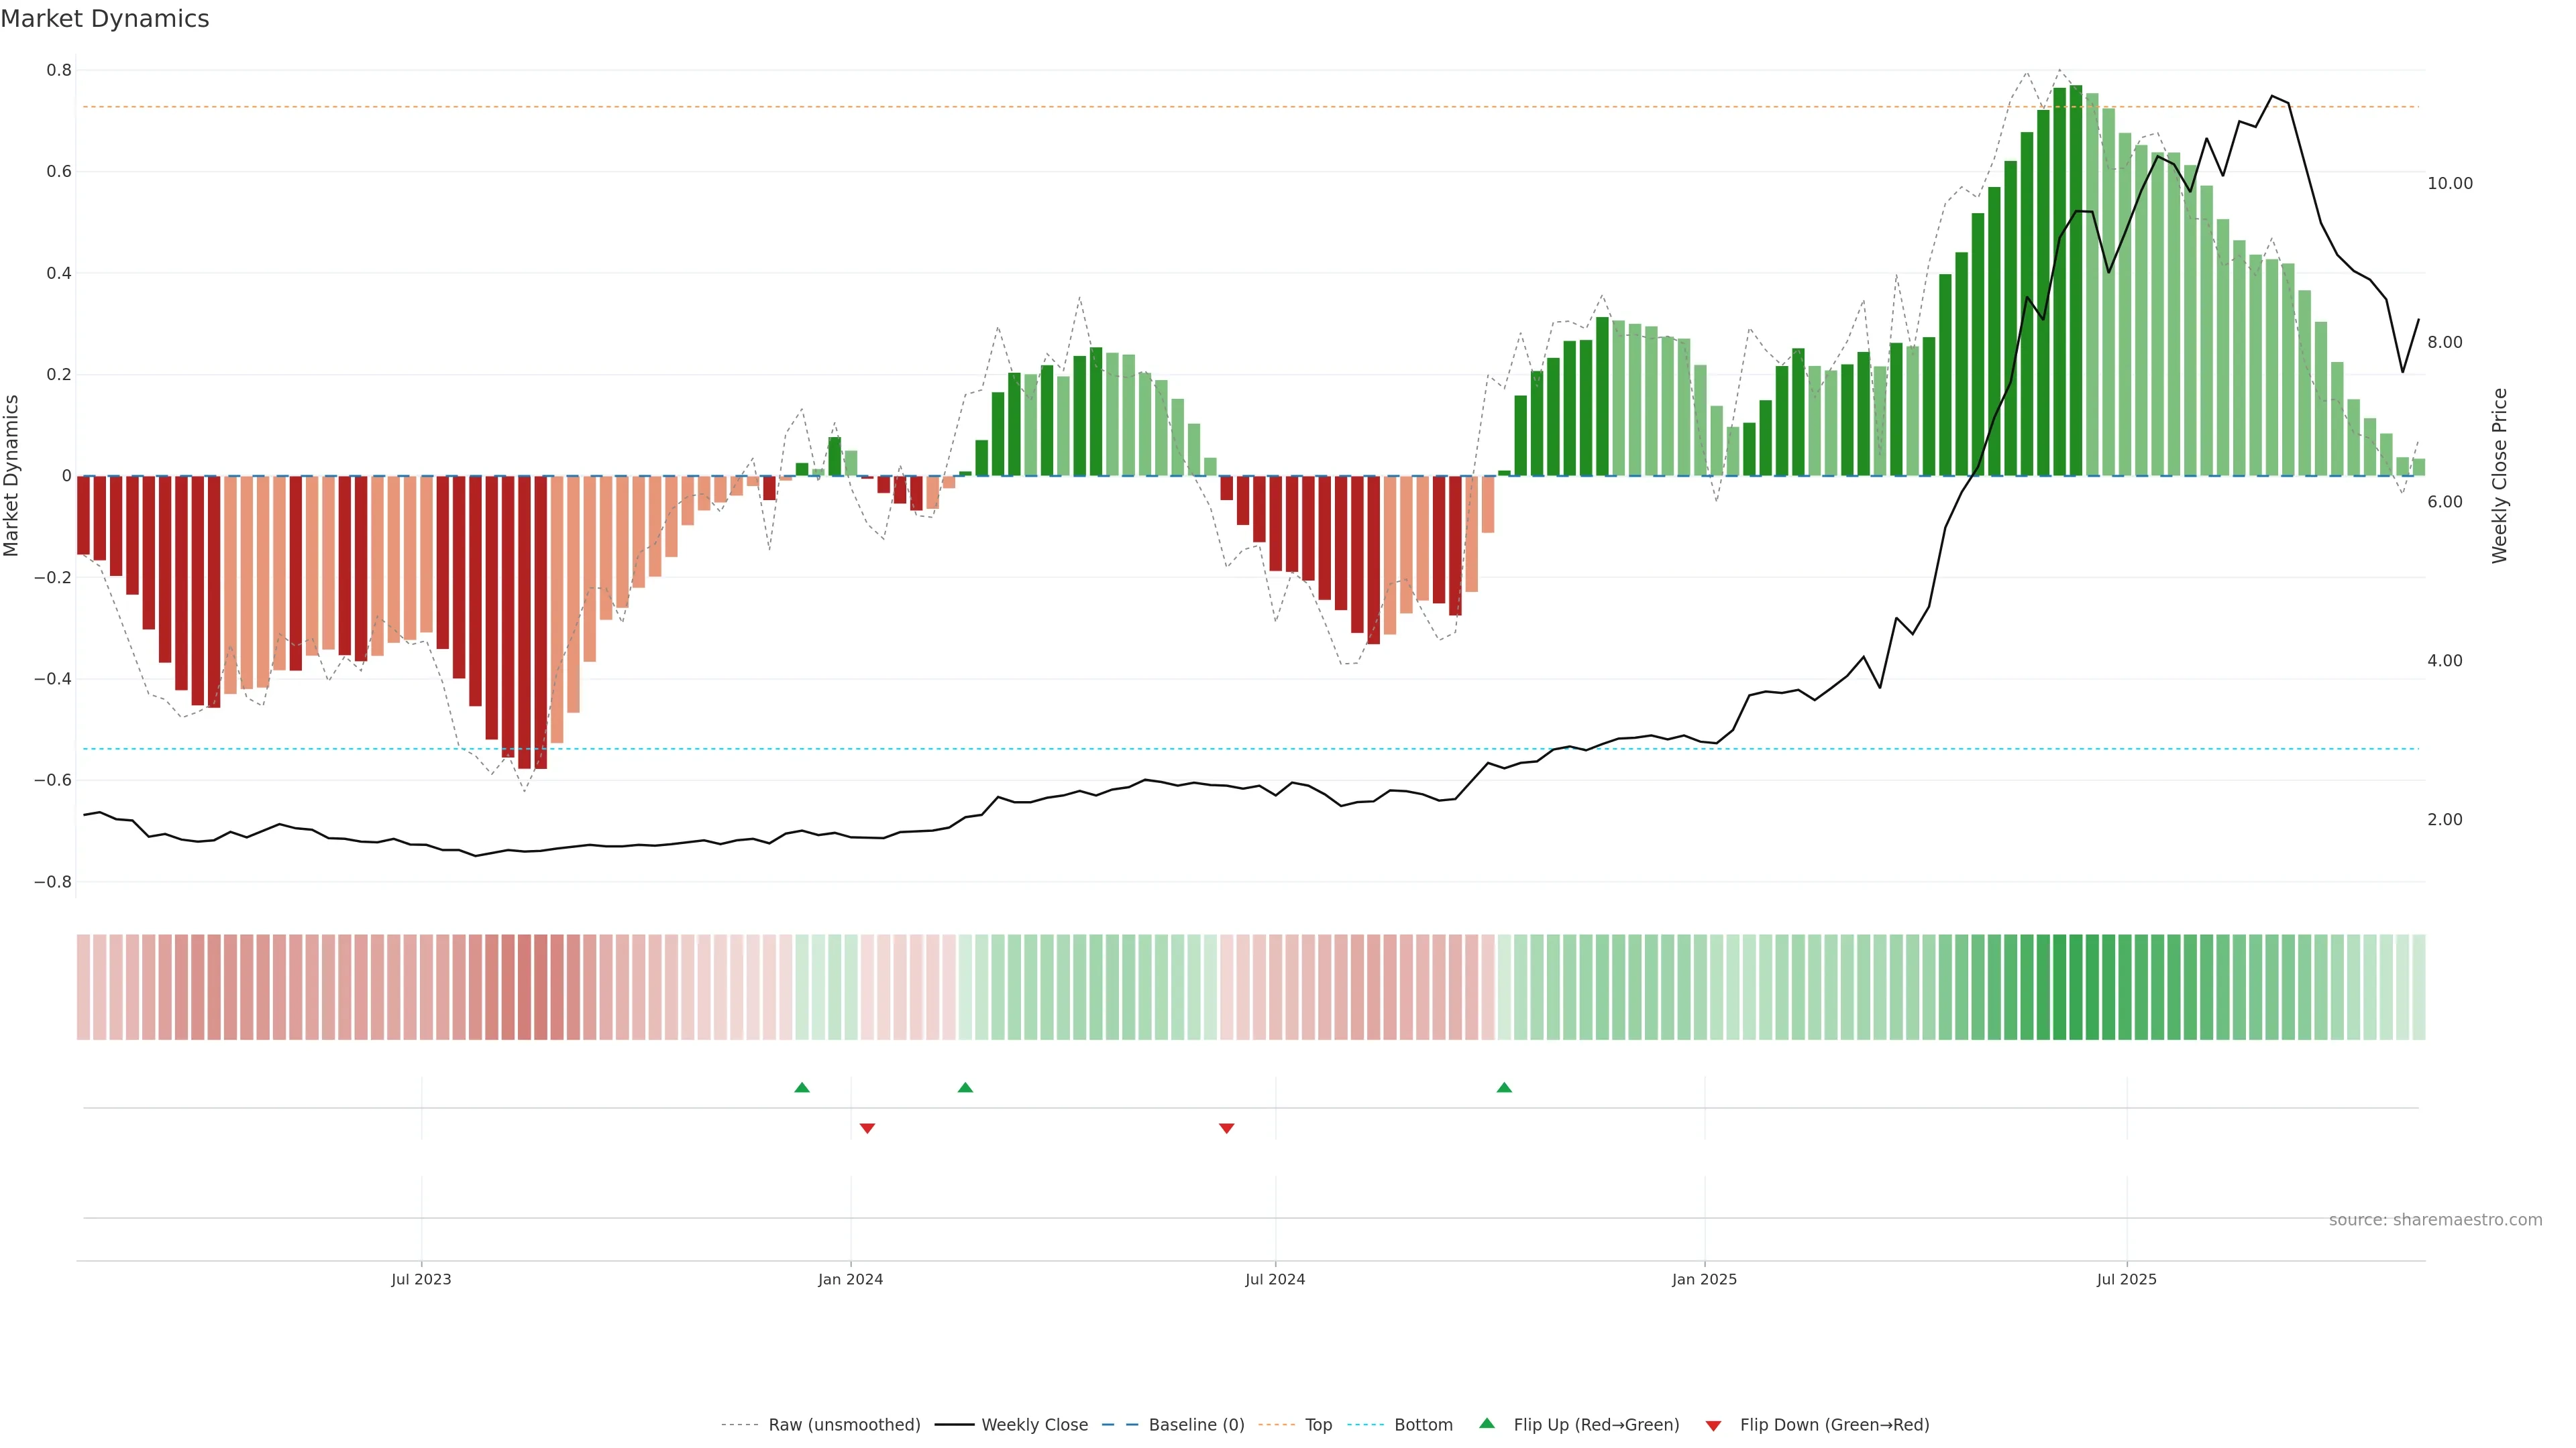Click the second green Flip Up triangle marker

[965, 1087]
